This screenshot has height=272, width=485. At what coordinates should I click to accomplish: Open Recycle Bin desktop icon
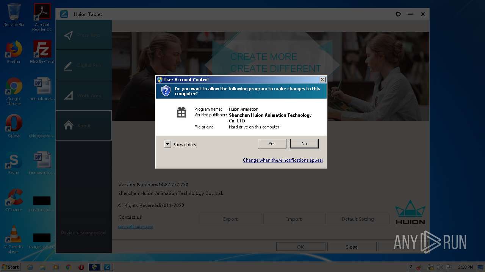coord(14,15)
